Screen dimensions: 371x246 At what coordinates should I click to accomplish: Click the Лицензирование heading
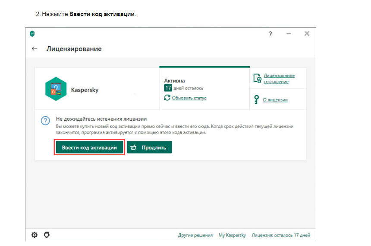(74, 49)
